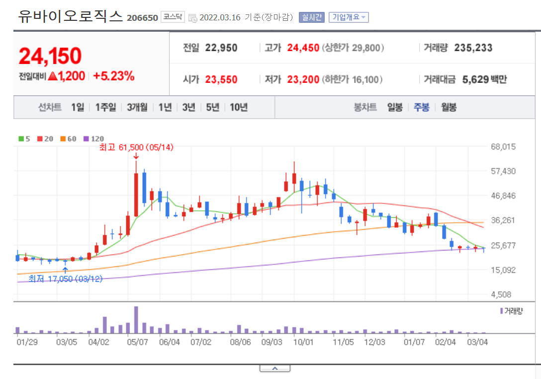Click the purple 120 moving average legend
The height and width of the screenshot is (379, 541).
click(x=93, y=139)
